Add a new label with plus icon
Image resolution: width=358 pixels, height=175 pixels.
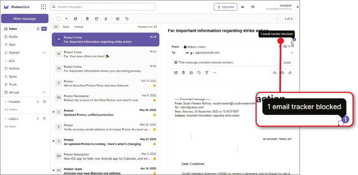coord(38,119)
